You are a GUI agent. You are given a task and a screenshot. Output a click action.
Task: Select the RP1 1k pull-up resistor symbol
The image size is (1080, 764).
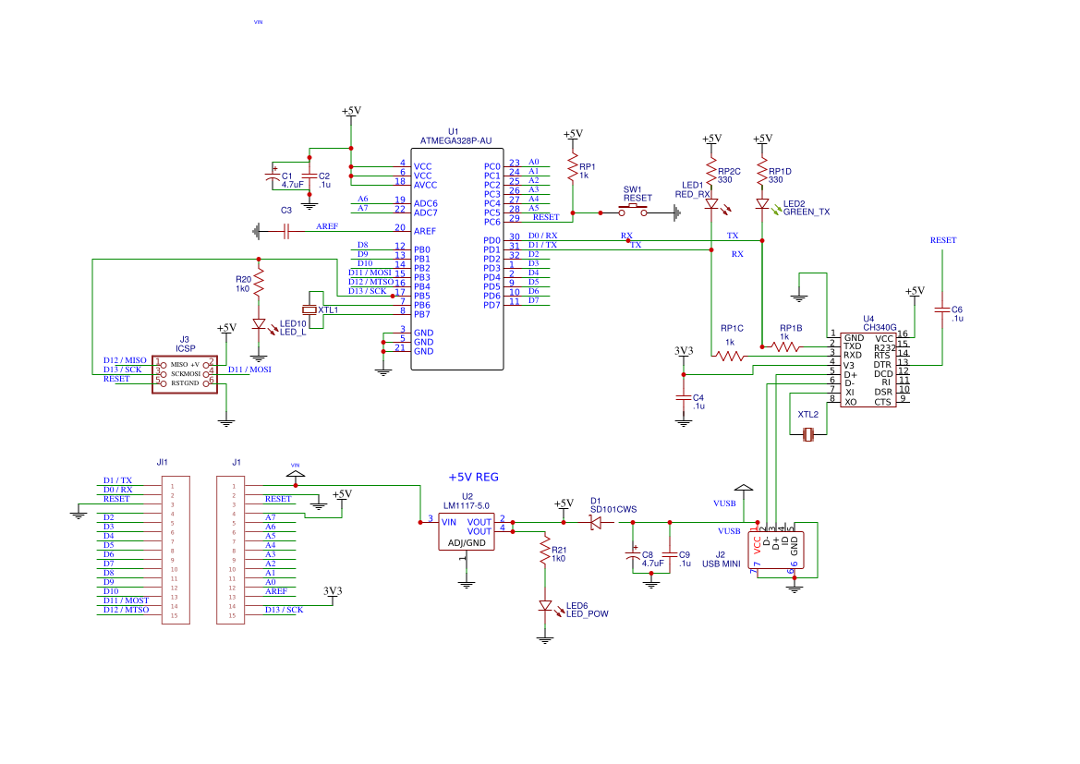point(573,167)
